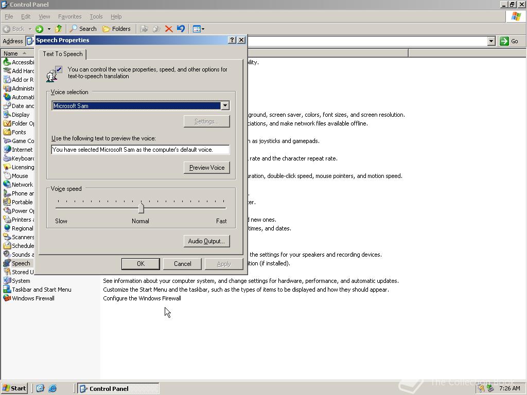
Task: Click the Copy To folder icon
Action: 156,29
